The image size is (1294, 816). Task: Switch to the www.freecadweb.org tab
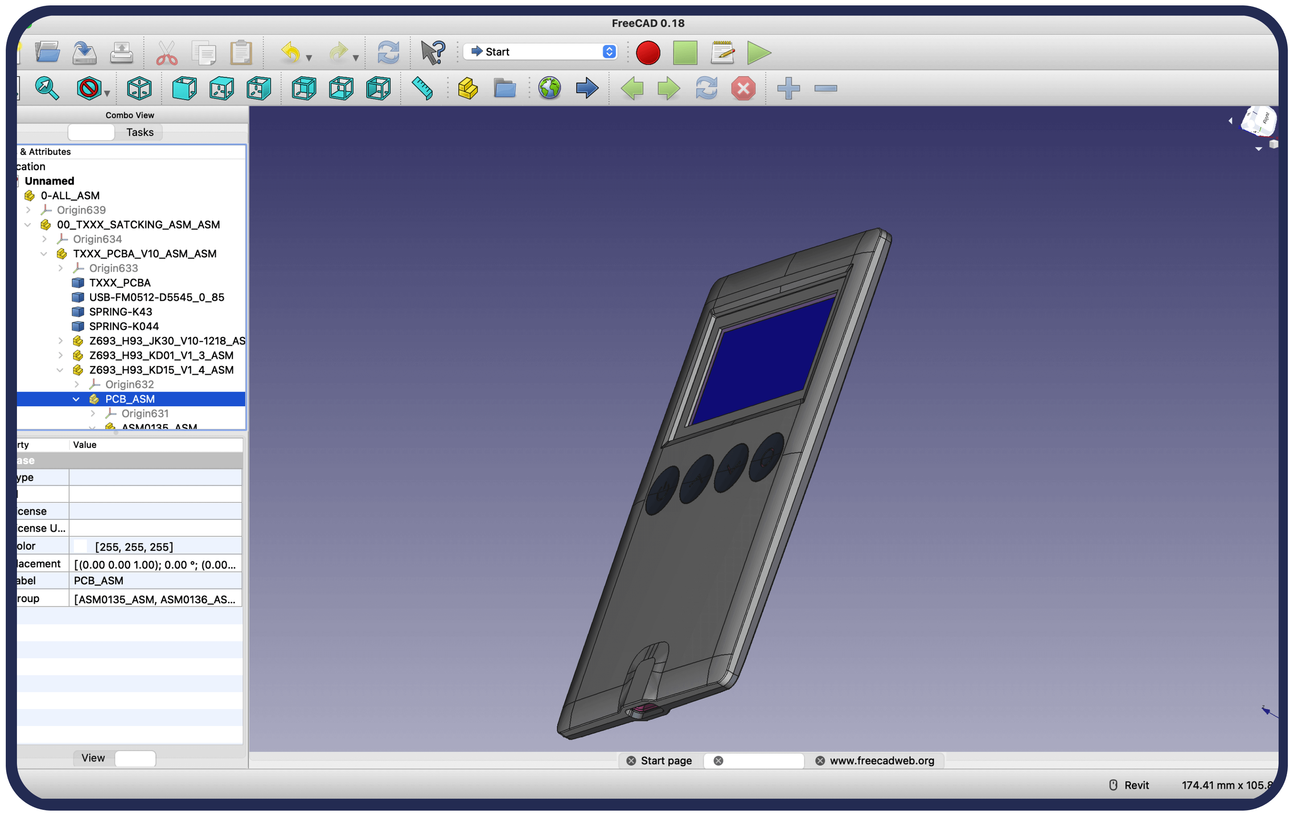[882, 761]
